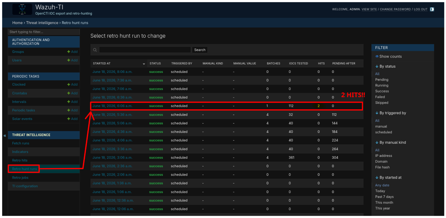
Task: Go to Threat intelligence in the breadcrumb
Action: [42, 23]
